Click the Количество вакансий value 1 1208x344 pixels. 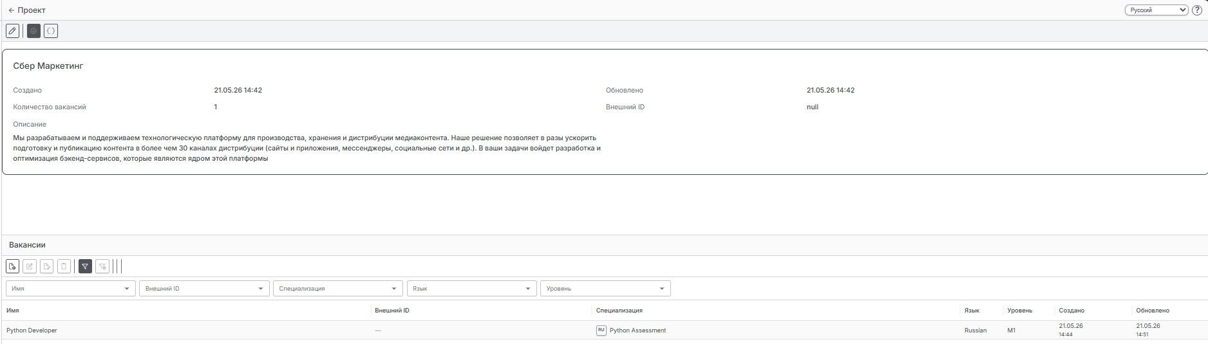pyautogui.click(x=216, y=107)
